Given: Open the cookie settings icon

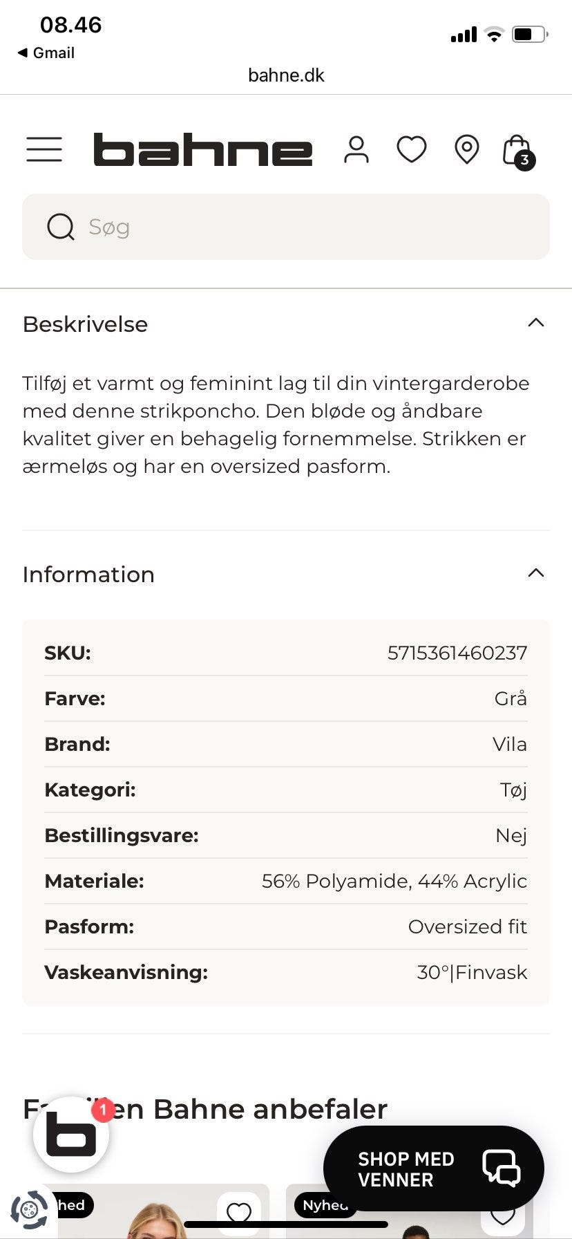Looking at the screenshot, I should pos(29,1210).
